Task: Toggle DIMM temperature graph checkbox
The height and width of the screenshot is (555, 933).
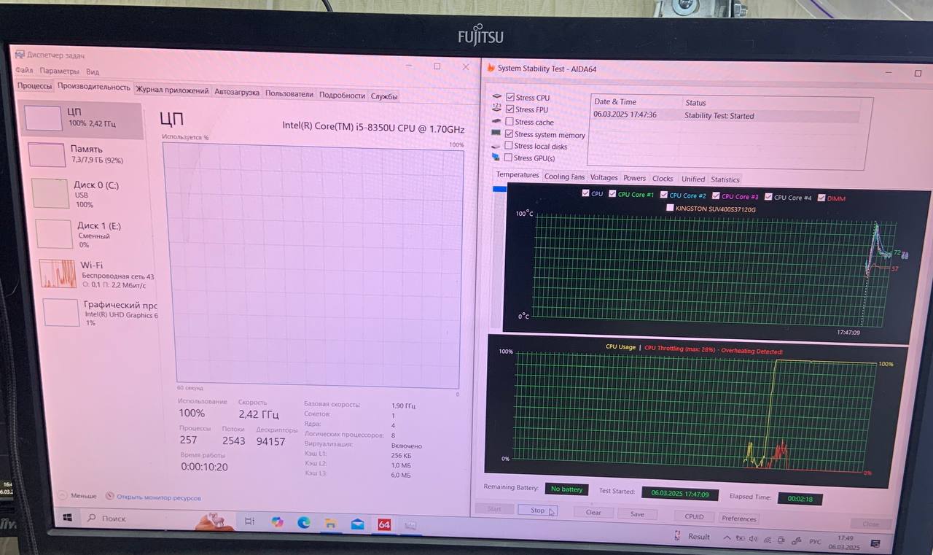Action: [821, 198]
